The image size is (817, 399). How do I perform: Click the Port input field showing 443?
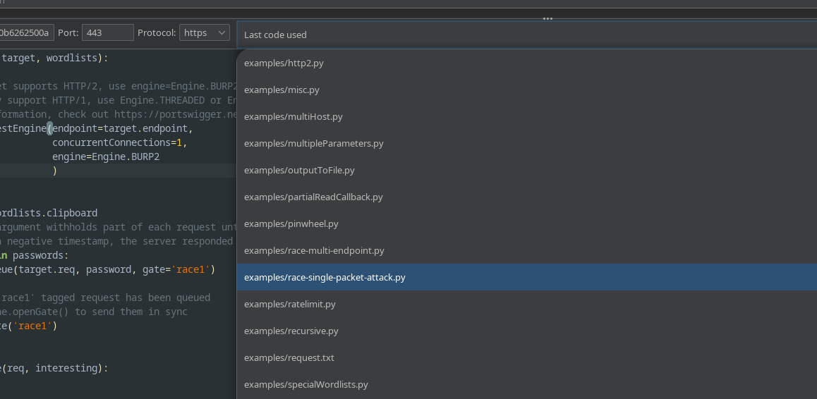click(x=107, y=33)
